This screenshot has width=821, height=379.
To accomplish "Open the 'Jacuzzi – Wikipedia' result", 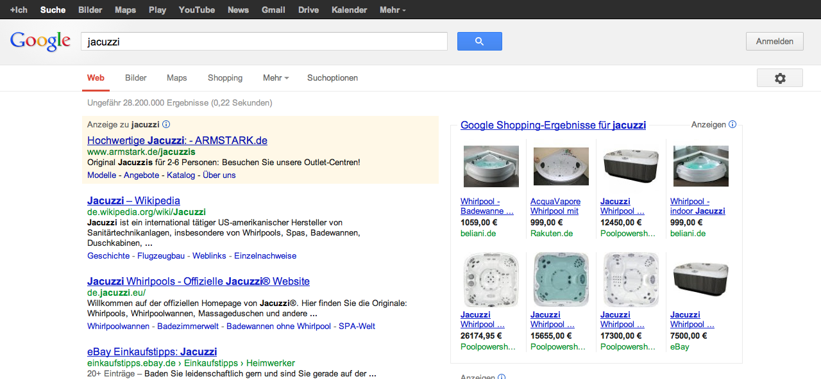I will coord(133,201).
